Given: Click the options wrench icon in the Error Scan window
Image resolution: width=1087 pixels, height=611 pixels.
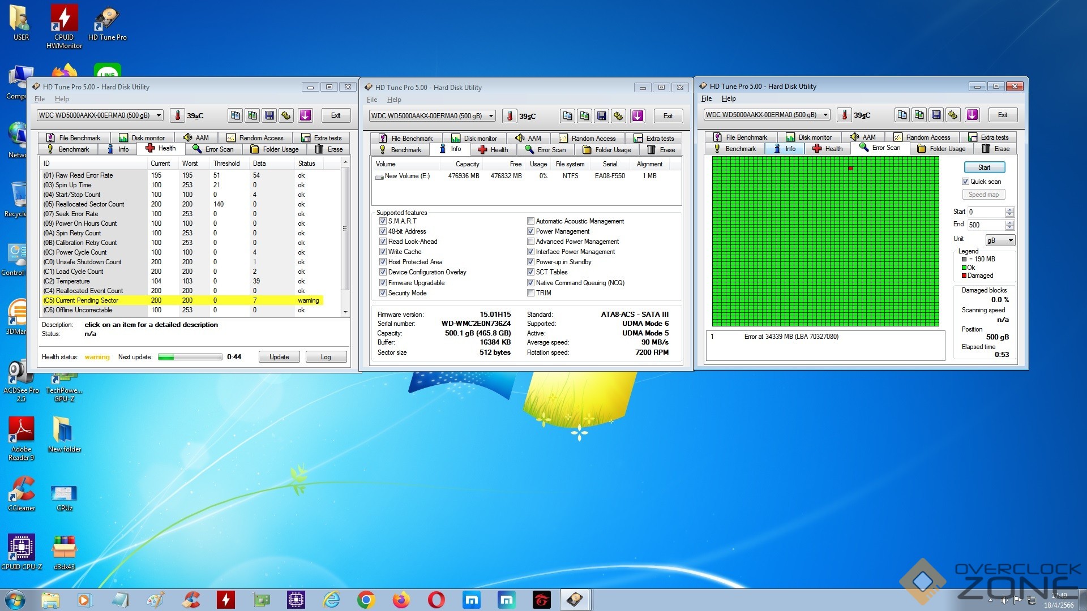Looking at the screenshot, I should coord(953,115).
